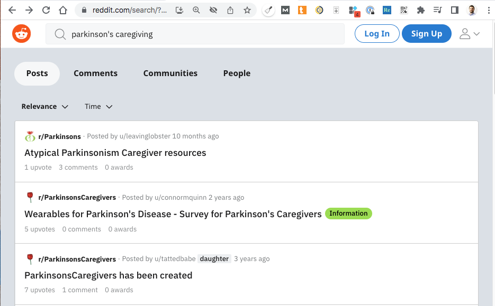
Task: Click the daughter user flair
Action: 214,259
